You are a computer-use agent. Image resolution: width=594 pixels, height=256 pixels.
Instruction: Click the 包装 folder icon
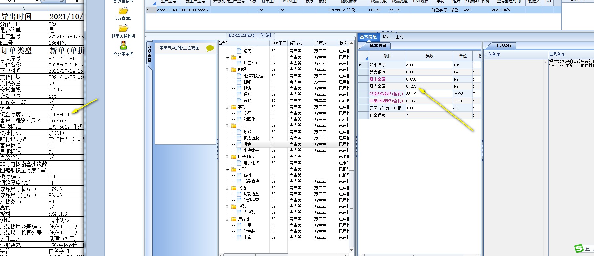coord(234,206)
